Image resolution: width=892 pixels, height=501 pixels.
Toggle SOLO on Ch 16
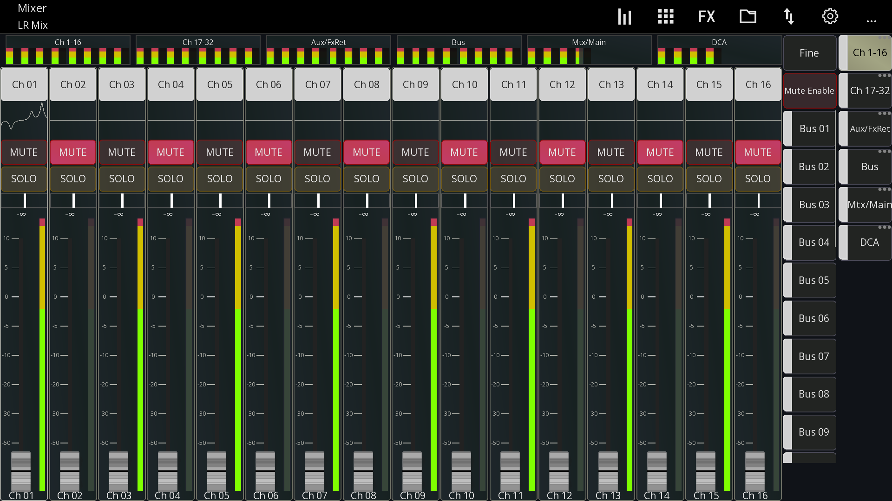pos(758,179)
